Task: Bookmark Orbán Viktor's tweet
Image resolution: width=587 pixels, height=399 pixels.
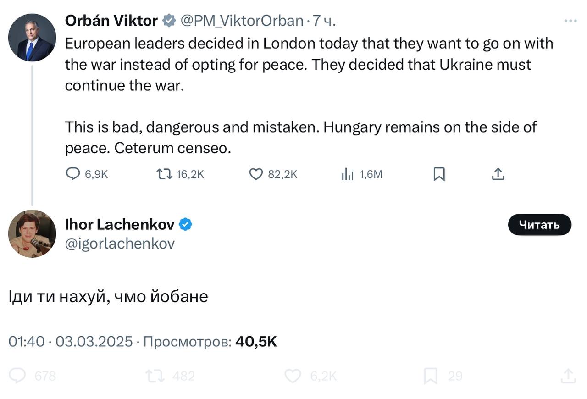Action: click(x=439, y=174)
